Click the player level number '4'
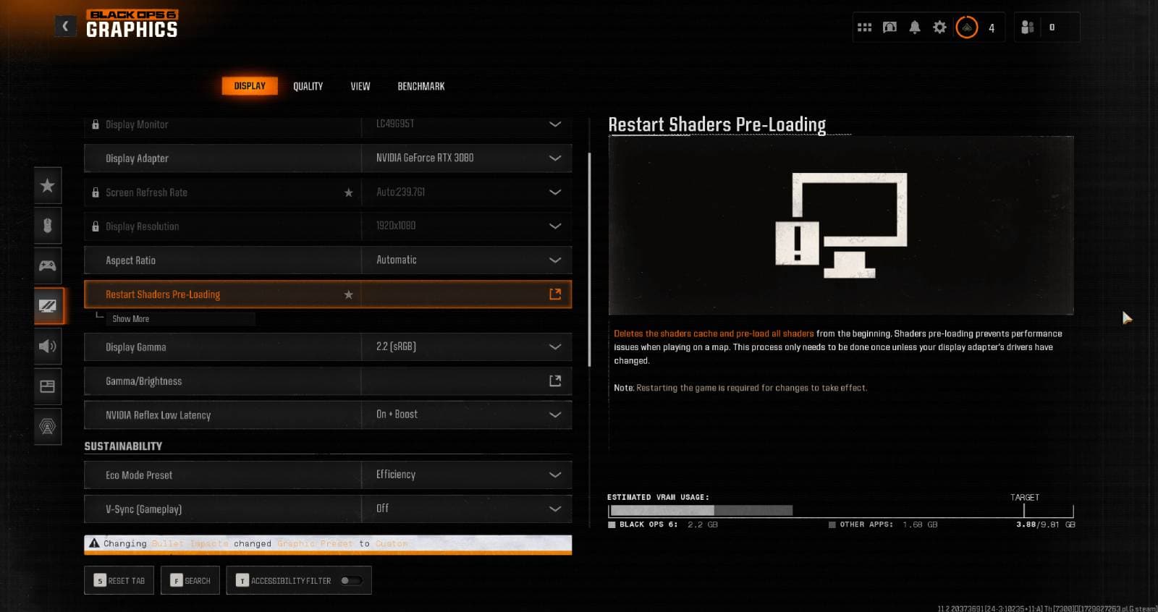The width and height of the screenshot is (1158, 612). tap(992, 28)
